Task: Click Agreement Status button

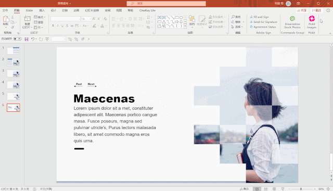Action: click(x=263, y=27)
